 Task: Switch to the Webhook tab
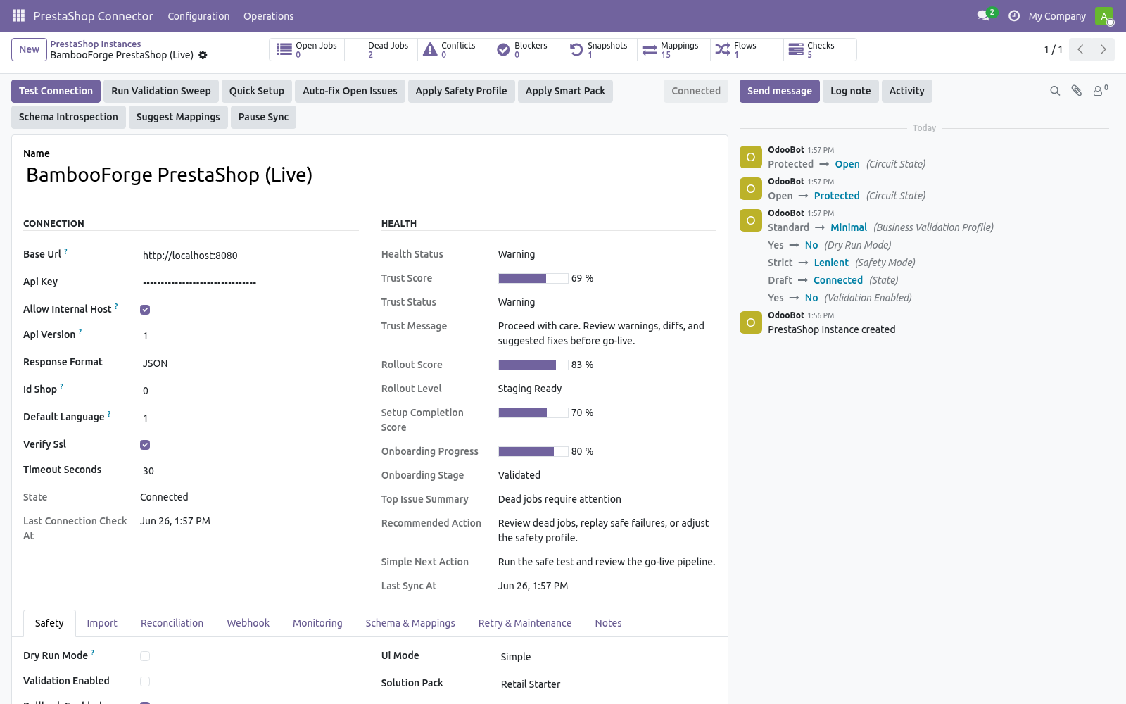248,623
